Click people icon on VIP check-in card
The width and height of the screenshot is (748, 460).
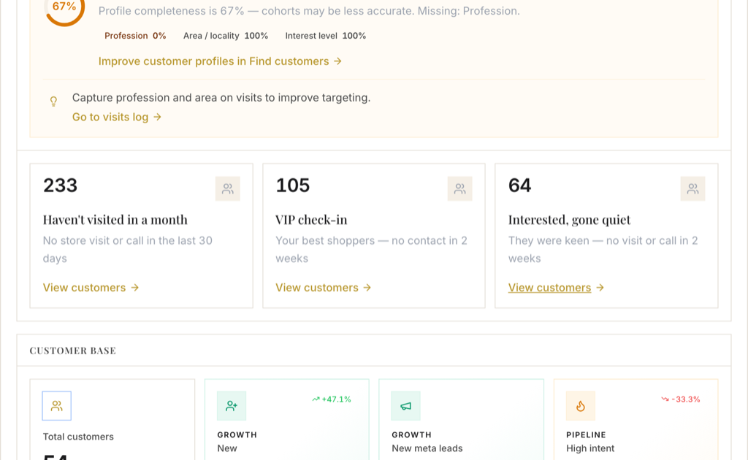click(460, 189)
